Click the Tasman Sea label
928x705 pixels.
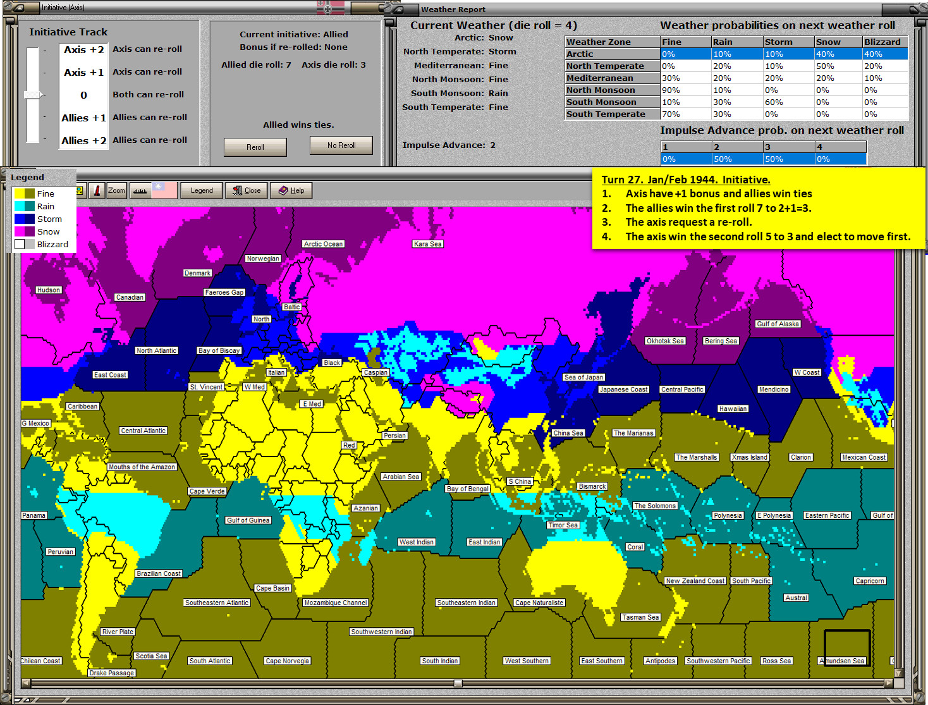(640, 617)
